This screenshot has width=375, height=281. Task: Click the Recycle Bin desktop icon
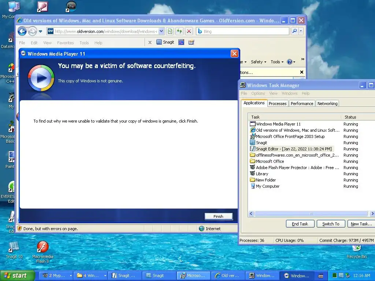(357, 252)
